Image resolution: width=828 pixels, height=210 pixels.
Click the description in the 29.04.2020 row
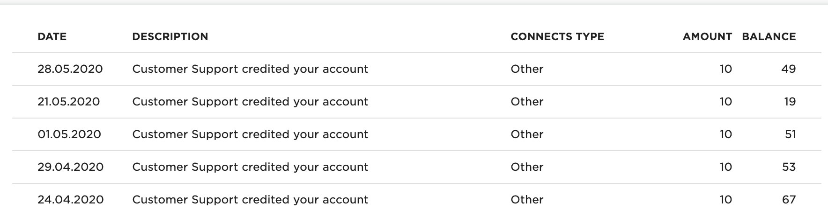coord(250,167)
